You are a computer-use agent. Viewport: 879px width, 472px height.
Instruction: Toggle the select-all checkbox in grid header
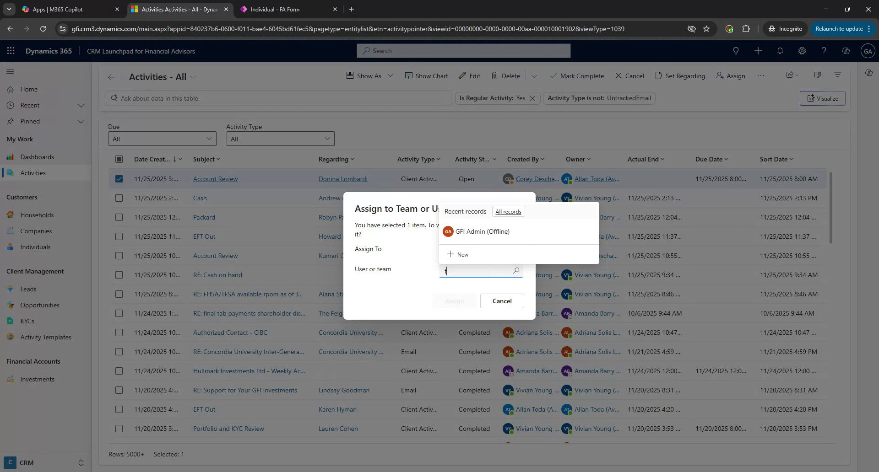click(119, 159)
